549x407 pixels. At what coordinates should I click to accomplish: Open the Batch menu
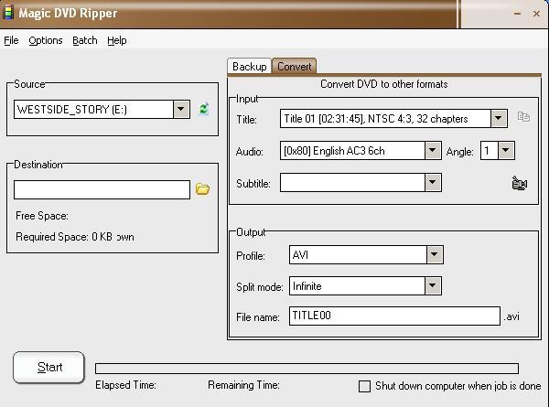(85, 40)
